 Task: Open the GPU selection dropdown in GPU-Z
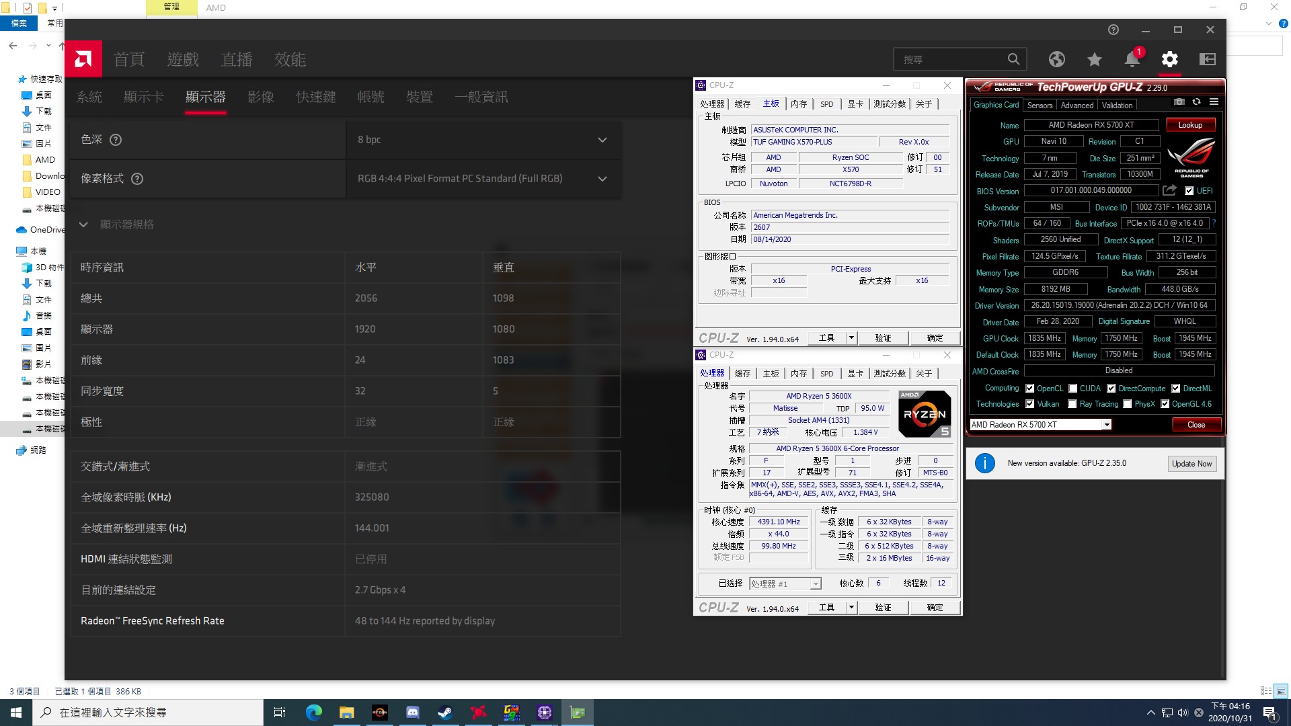click(1040, 425)
